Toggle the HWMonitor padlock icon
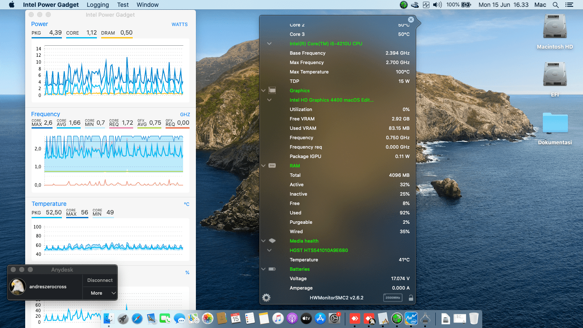583x328 pixels. pyautogui.click(x=411, y=298)
